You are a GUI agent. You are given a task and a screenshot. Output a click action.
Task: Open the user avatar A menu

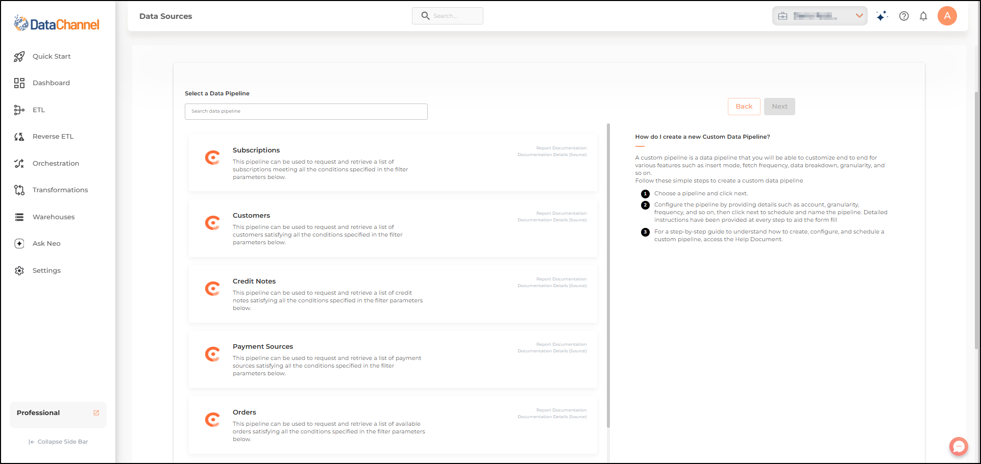coord(947,16)
